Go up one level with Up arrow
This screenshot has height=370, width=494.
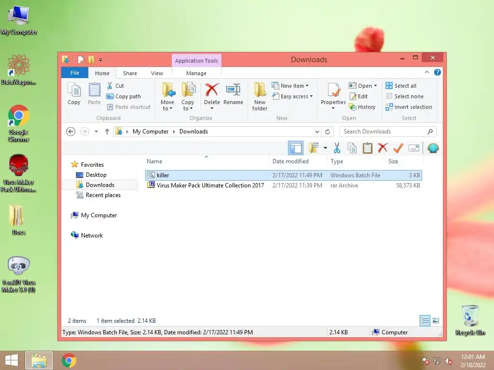click(107, 132)
